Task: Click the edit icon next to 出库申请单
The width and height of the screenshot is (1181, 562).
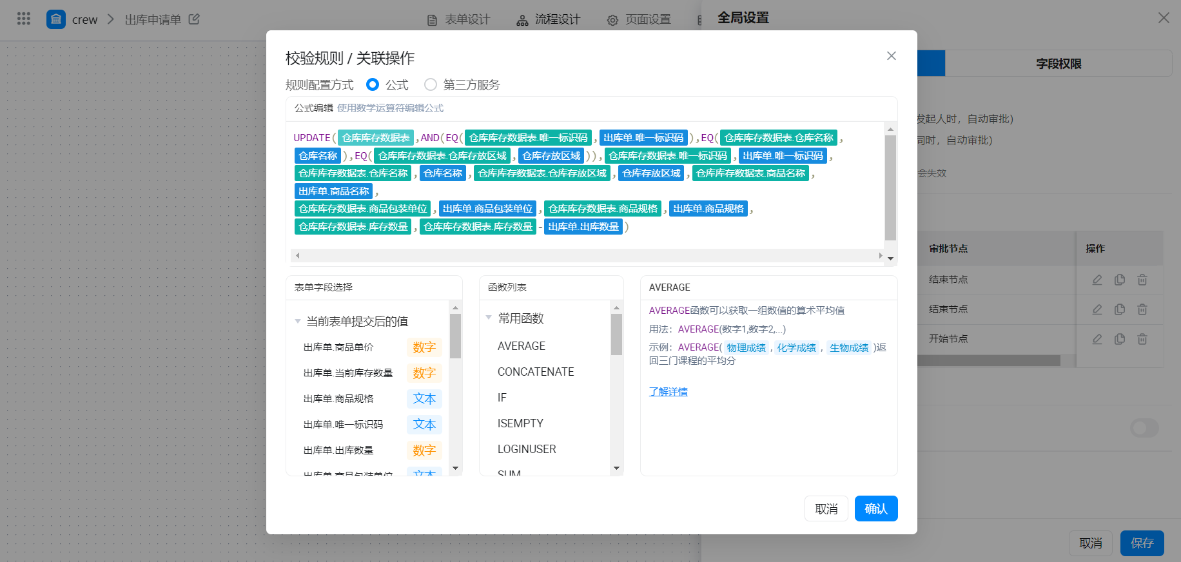Action: (194, 19)
